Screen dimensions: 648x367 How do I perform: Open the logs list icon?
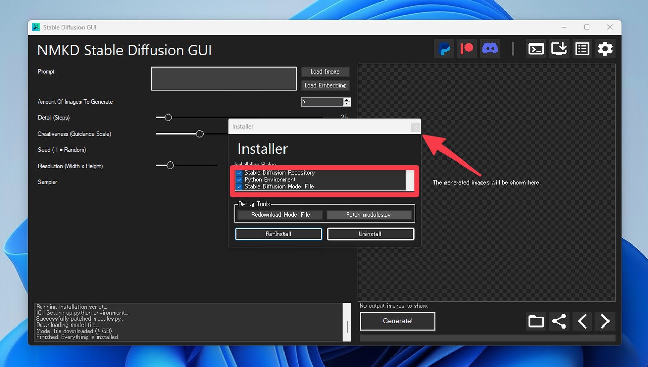pyautogui.click(x=582, y=49)
